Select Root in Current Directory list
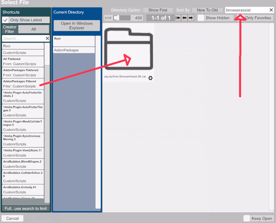Image resolution: width=276 pixels, height=223 pixels. (x=74, y=41)
